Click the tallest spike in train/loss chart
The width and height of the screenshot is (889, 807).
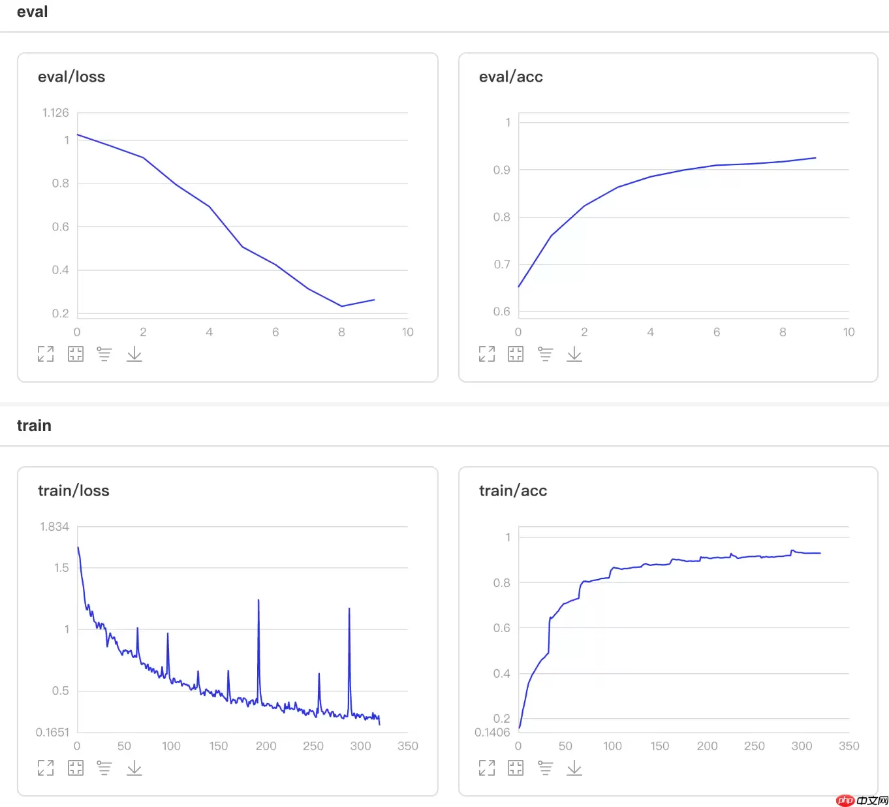(258, 601)
